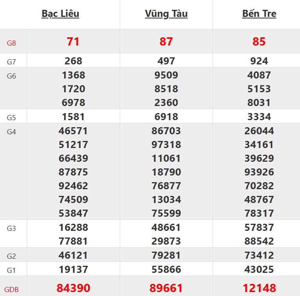Select G3 number 57837

[x=259, y=227]
